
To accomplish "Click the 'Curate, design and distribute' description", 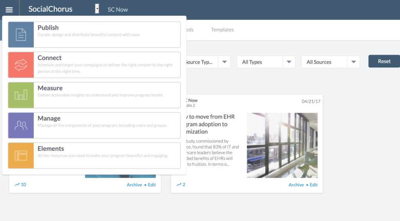I will pos(89,35).
